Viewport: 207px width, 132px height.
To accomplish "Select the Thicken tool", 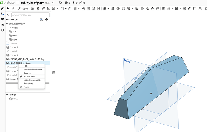I will tap(53, 9).
